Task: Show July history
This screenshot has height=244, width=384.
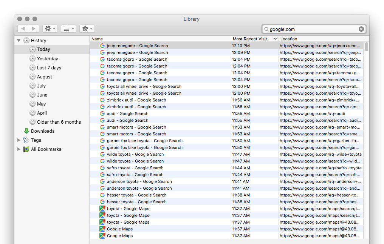Action: click(52, 86)
